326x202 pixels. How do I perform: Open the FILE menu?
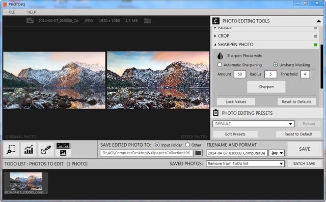(12, 12)
